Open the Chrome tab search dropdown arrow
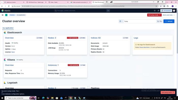The height and width of the screenshot is (100, 178). [x=2, y=2]
